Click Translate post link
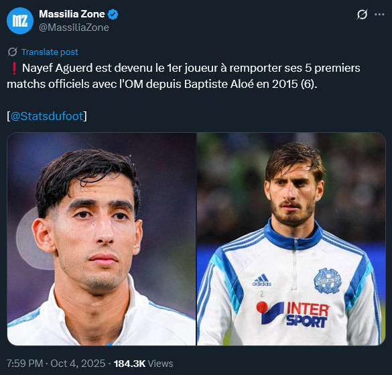392x375 pixels. 50,52
